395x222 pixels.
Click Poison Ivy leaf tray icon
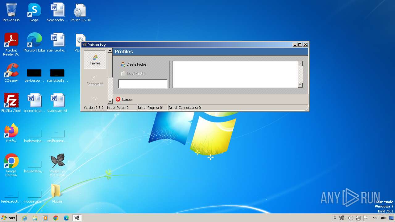(342, 218)
